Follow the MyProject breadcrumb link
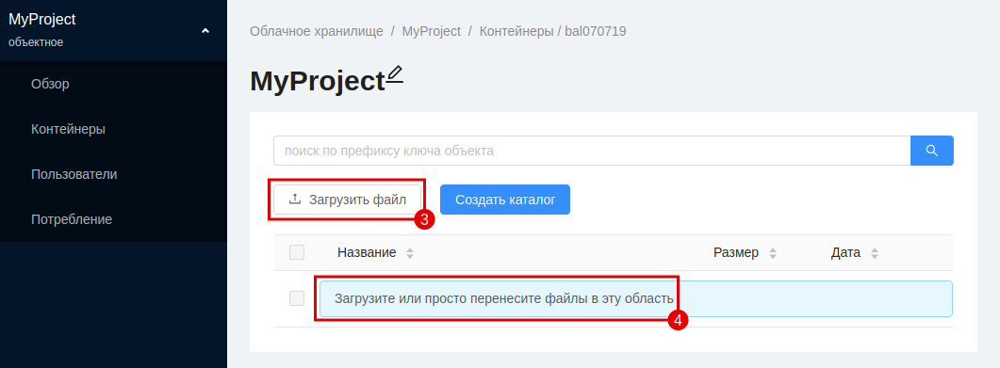The height and width of the screenshot is (368, 1000). pos(431,31)
